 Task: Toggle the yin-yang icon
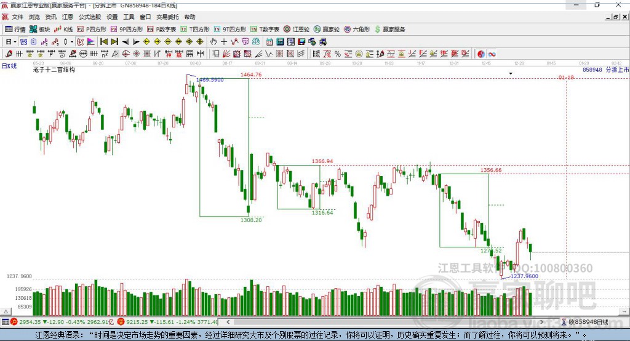coord(481,54)
